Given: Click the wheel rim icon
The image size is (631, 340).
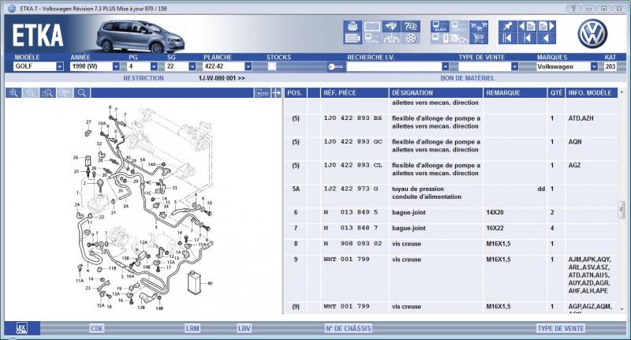Looking at the screenshot, I should [x=410, y=38].
